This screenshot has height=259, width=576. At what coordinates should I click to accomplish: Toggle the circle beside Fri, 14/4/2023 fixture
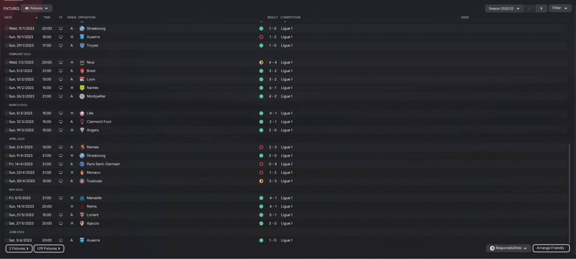pos(7,164)
